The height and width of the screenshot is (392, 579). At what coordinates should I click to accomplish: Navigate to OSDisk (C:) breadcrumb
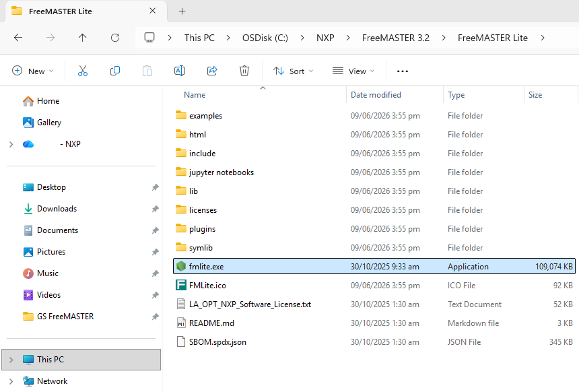[265, 38]
